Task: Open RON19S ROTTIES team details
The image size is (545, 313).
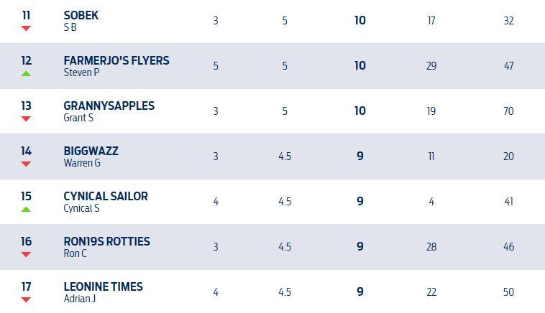Action: point(106,241)
